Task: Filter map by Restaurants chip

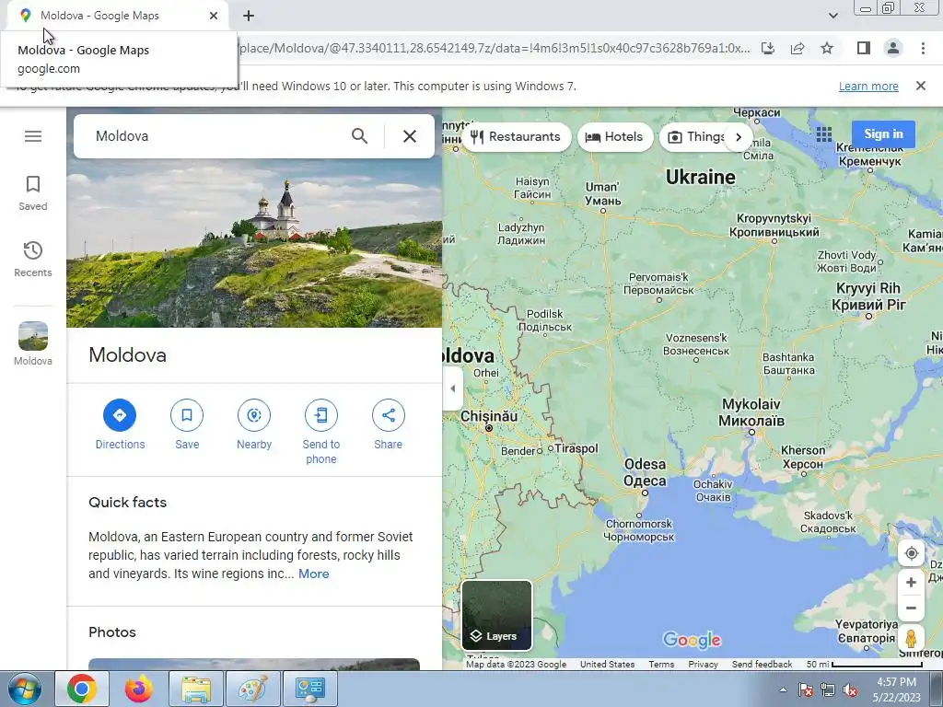Action: (516, 137)
